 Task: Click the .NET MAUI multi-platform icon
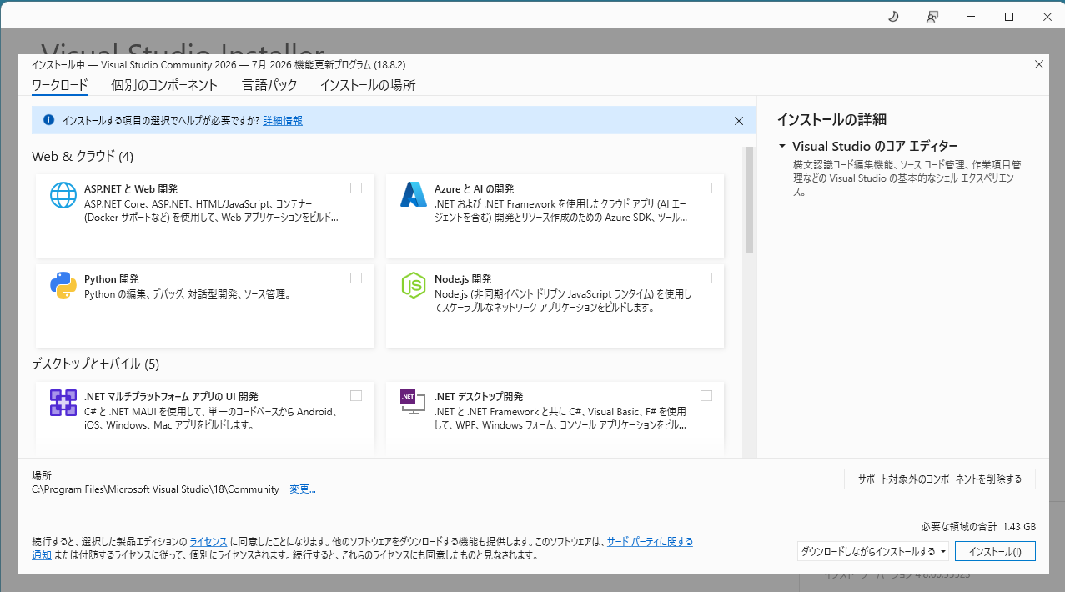pos(63,402)
